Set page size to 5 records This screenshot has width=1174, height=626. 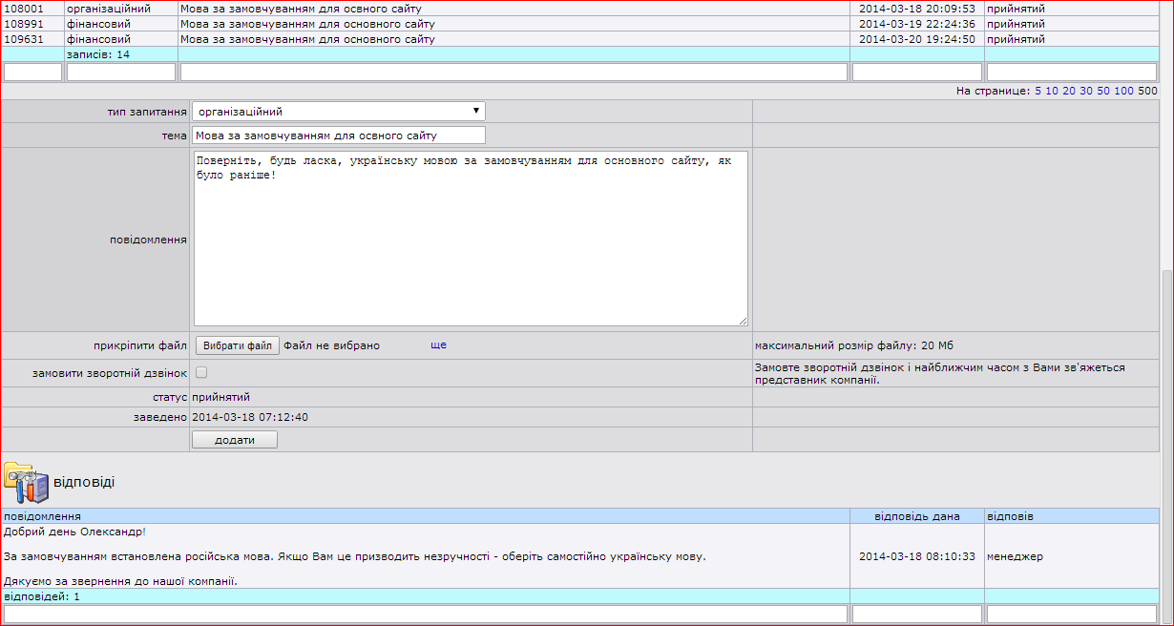coord(1038,92)
